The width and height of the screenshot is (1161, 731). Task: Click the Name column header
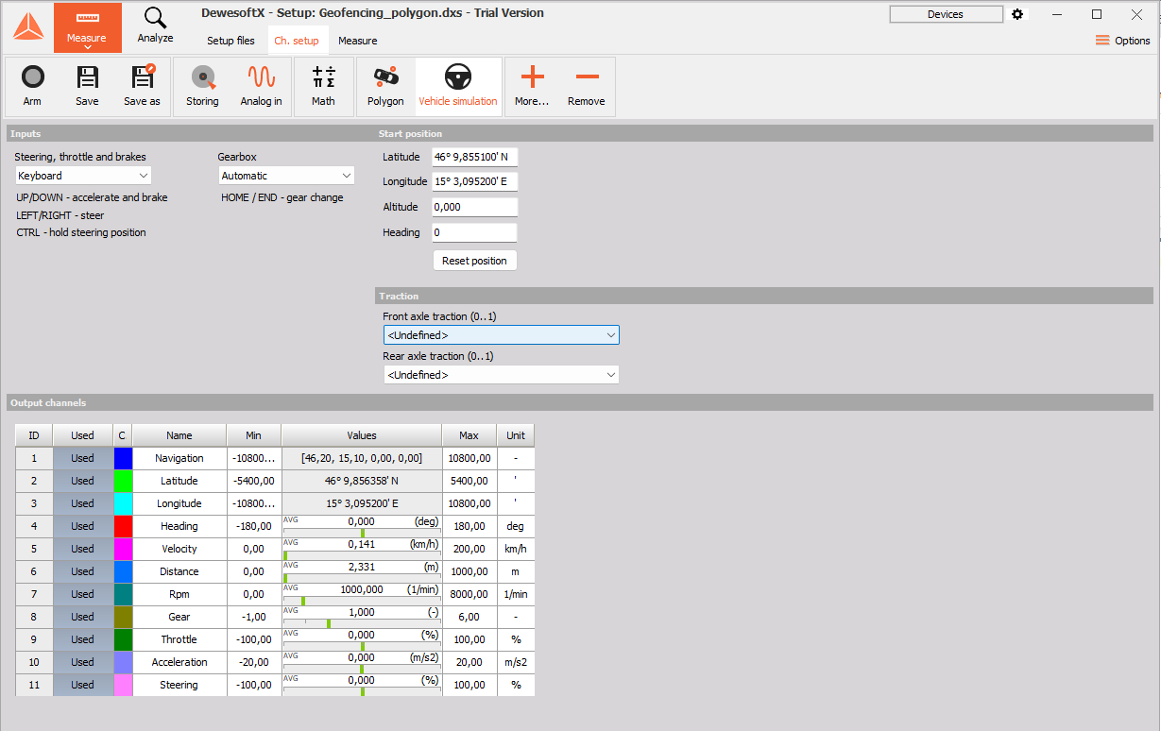coord(179,435)
